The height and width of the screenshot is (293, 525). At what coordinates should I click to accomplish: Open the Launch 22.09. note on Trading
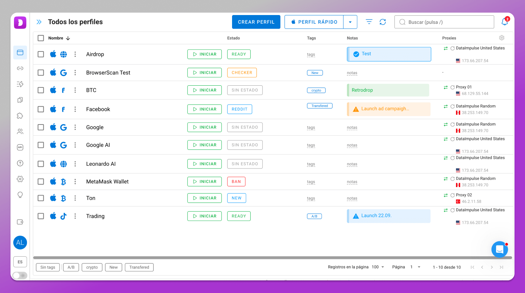[x=388, y=216]
